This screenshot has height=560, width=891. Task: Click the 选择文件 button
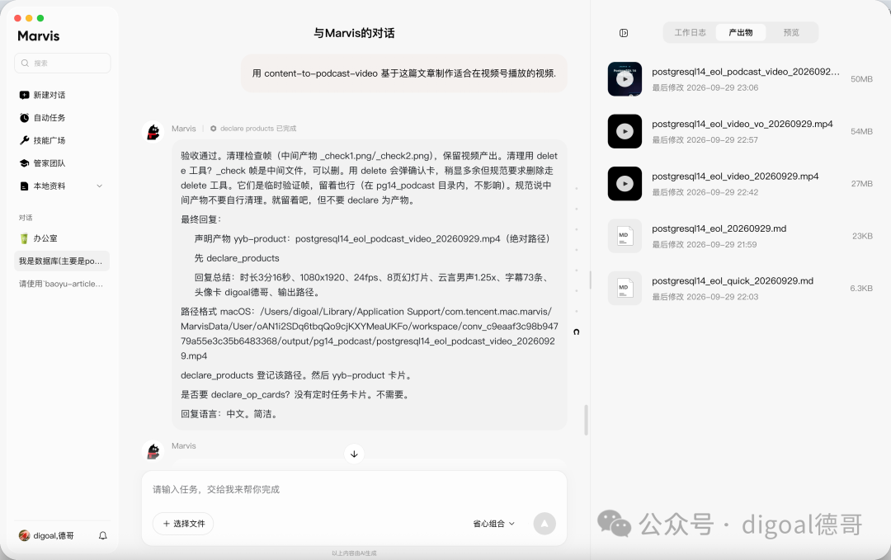coord(183,524)
